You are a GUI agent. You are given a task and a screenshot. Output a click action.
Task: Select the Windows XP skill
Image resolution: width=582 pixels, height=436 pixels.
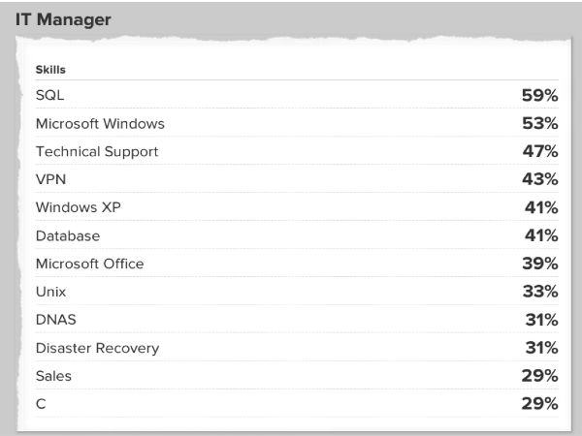click(x=79, y=207)
